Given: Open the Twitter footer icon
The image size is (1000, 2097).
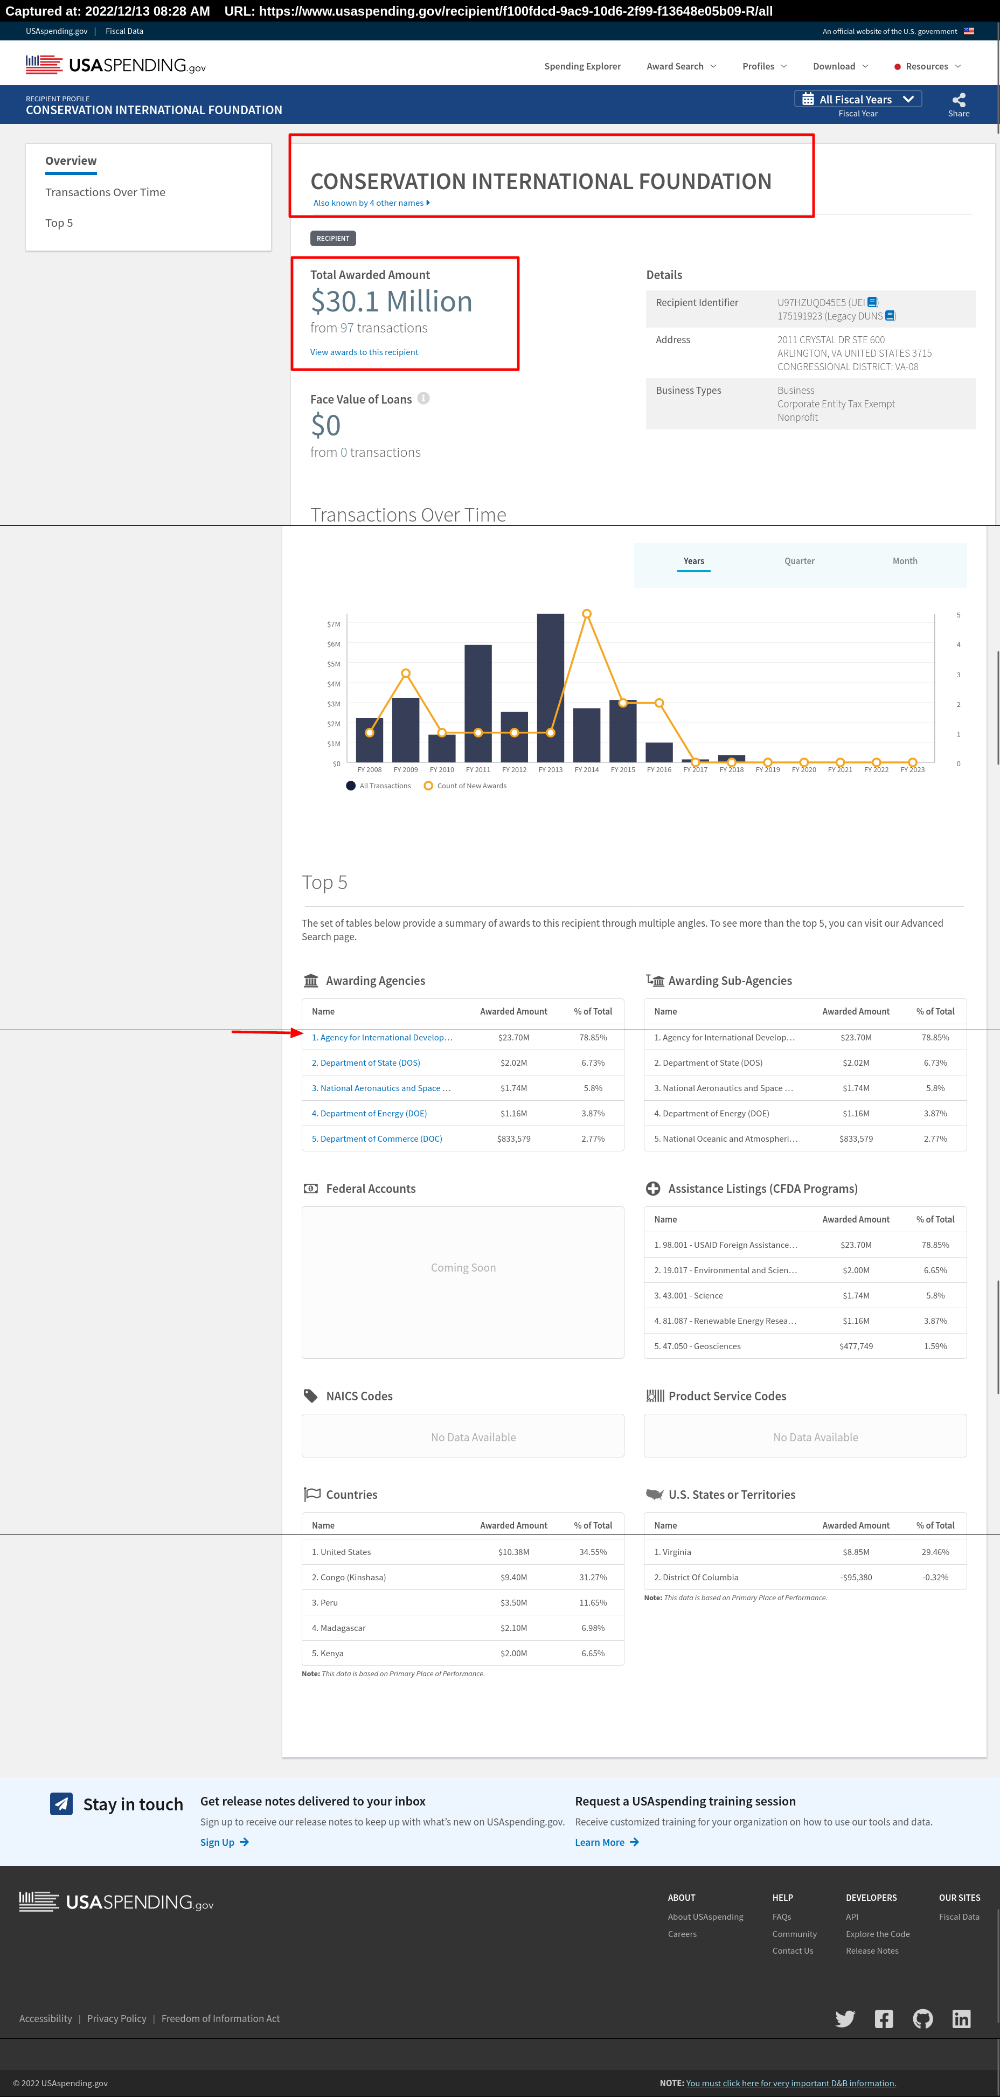Looking at the screenshot, I should 844,2018.
